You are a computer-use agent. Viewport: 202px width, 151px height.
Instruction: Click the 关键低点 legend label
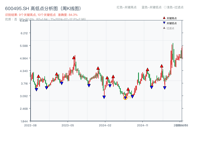(x=172, y=23)
